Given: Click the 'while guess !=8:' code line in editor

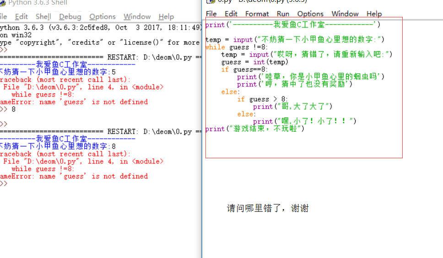Looking at the screenshot, I should (x=237, y=47).
